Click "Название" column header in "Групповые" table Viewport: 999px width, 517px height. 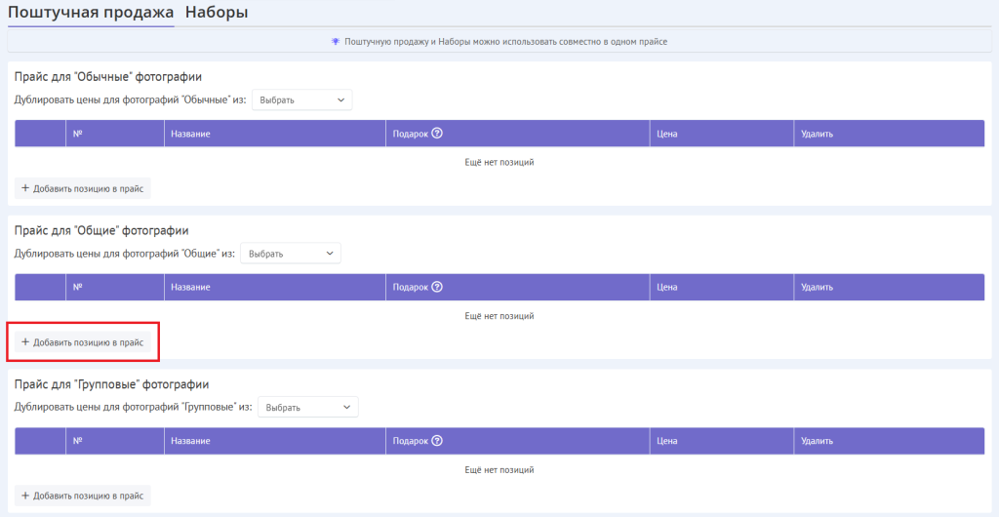coord(190,441)
